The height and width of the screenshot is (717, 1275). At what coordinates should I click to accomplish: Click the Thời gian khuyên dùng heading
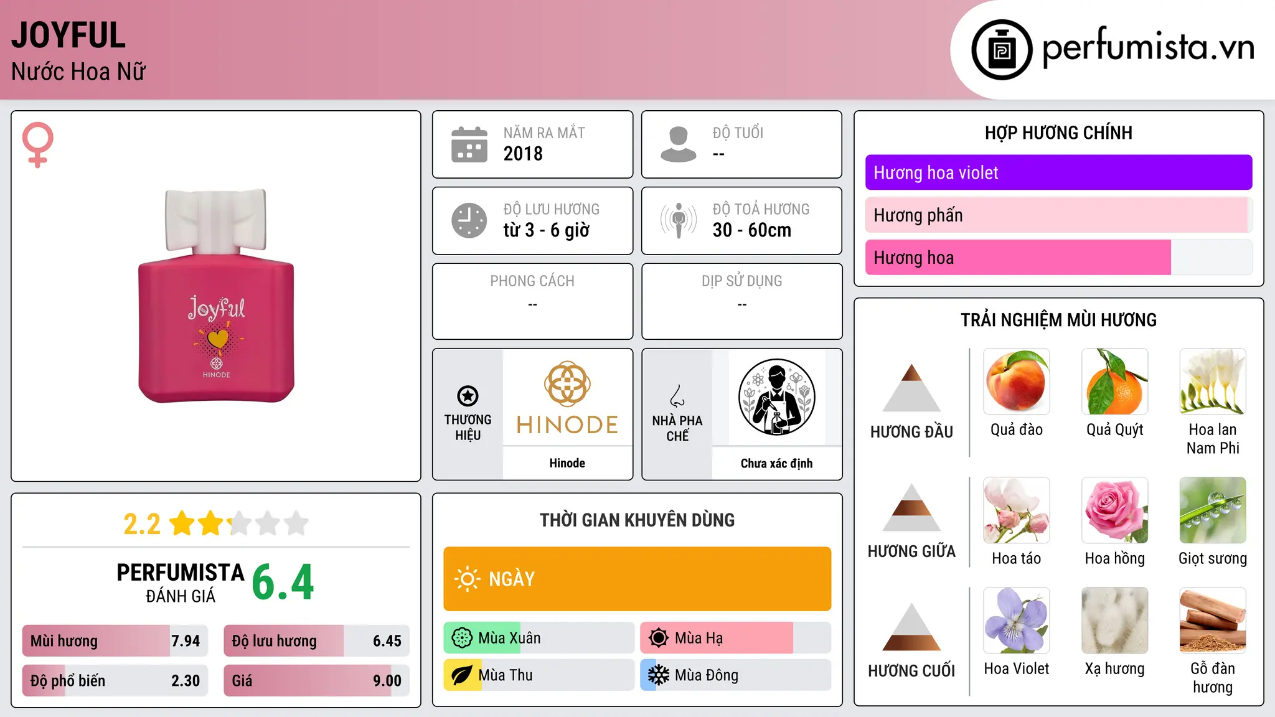(637, 520)
